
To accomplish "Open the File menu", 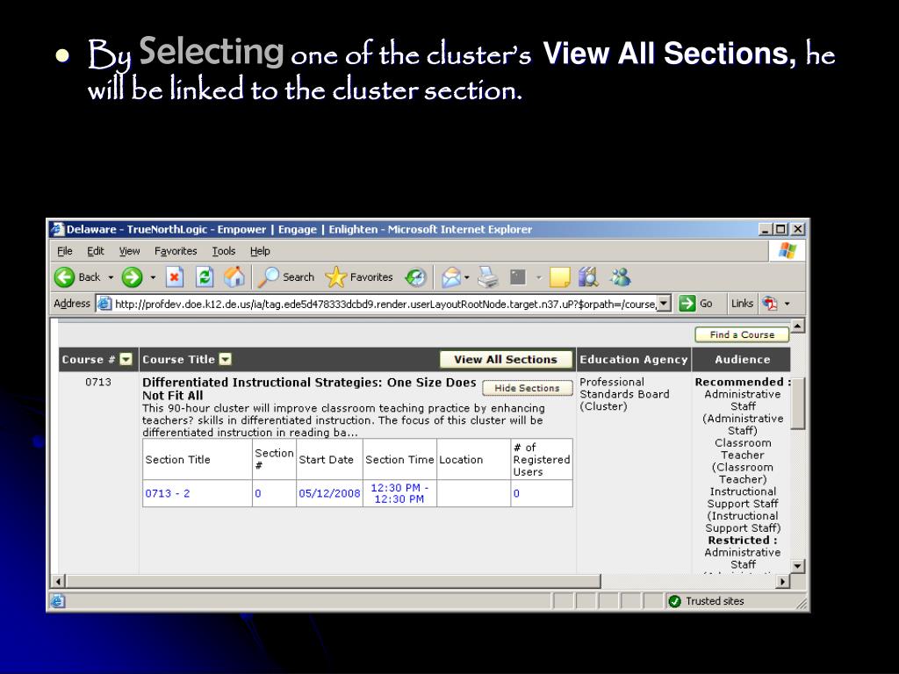I will point(65,251).
